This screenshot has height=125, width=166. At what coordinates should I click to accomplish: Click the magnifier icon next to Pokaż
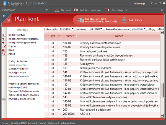coord(4,54)
